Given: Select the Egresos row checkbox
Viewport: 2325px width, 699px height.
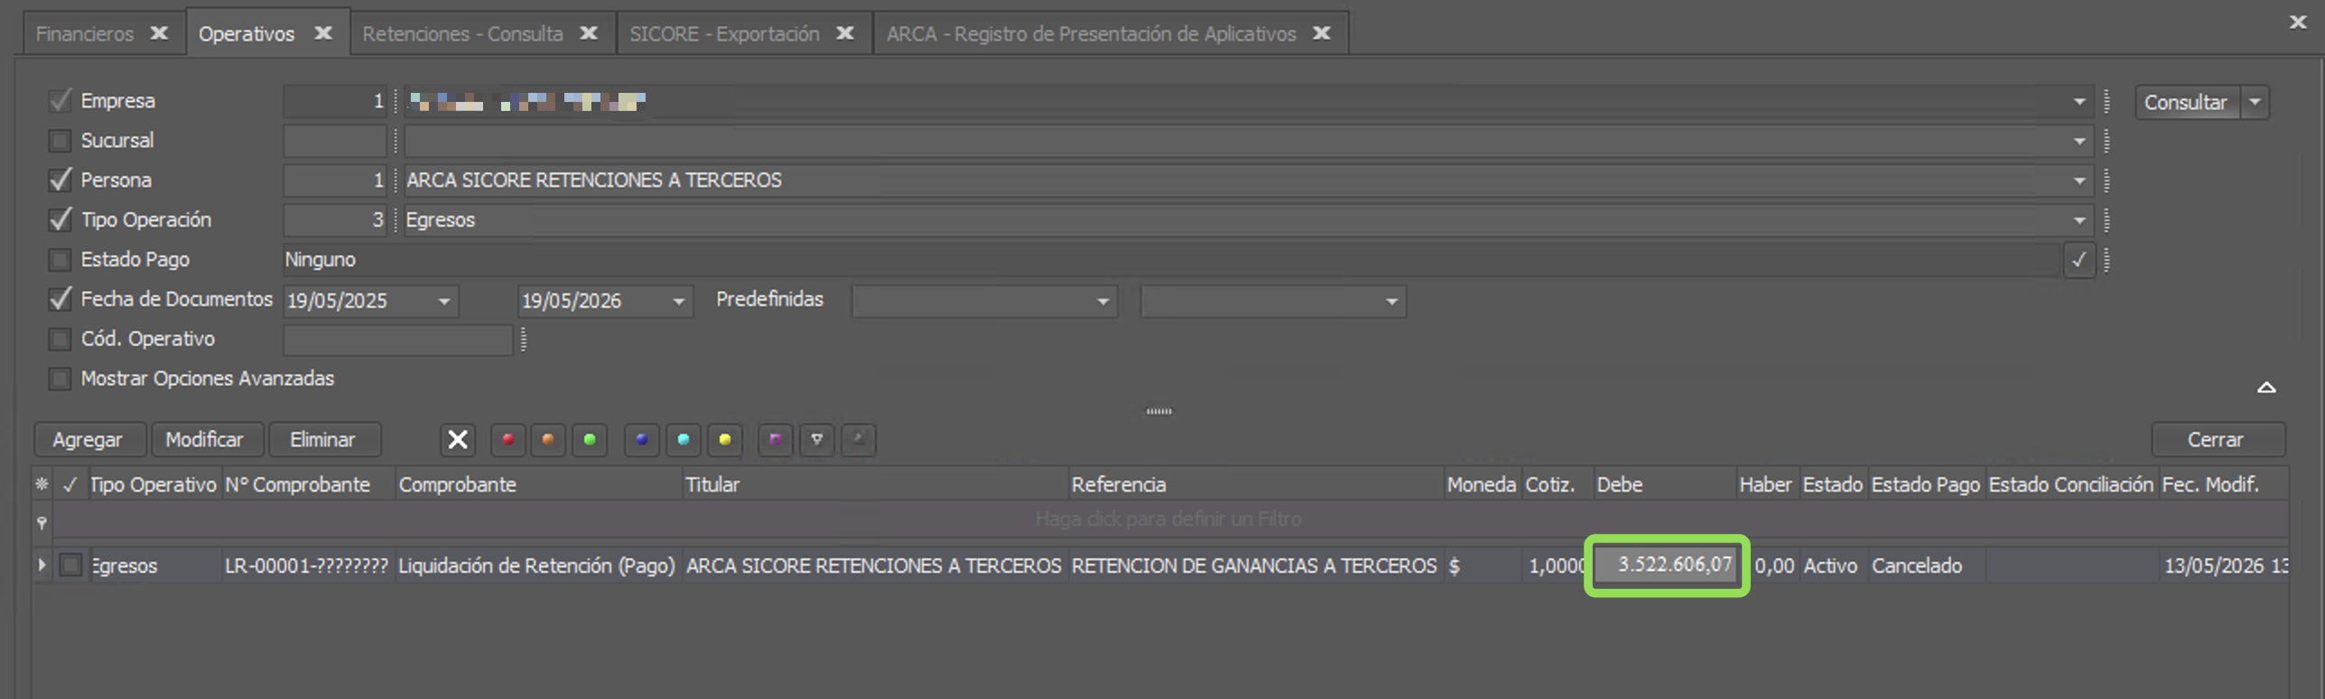Looking at the screenshot, I should pos(70,565).
